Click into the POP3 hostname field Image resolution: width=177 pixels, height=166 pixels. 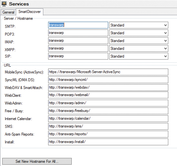(78, 33)
